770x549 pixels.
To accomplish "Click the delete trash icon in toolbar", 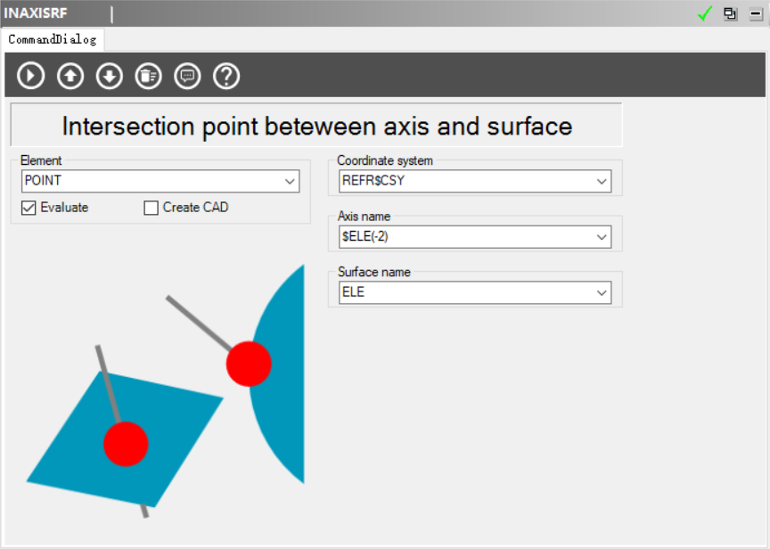I will coord(148,76).
